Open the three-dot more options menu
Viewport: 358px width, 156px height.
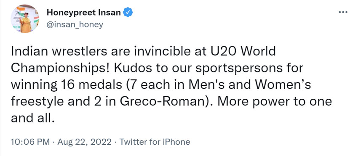point(343,12)
